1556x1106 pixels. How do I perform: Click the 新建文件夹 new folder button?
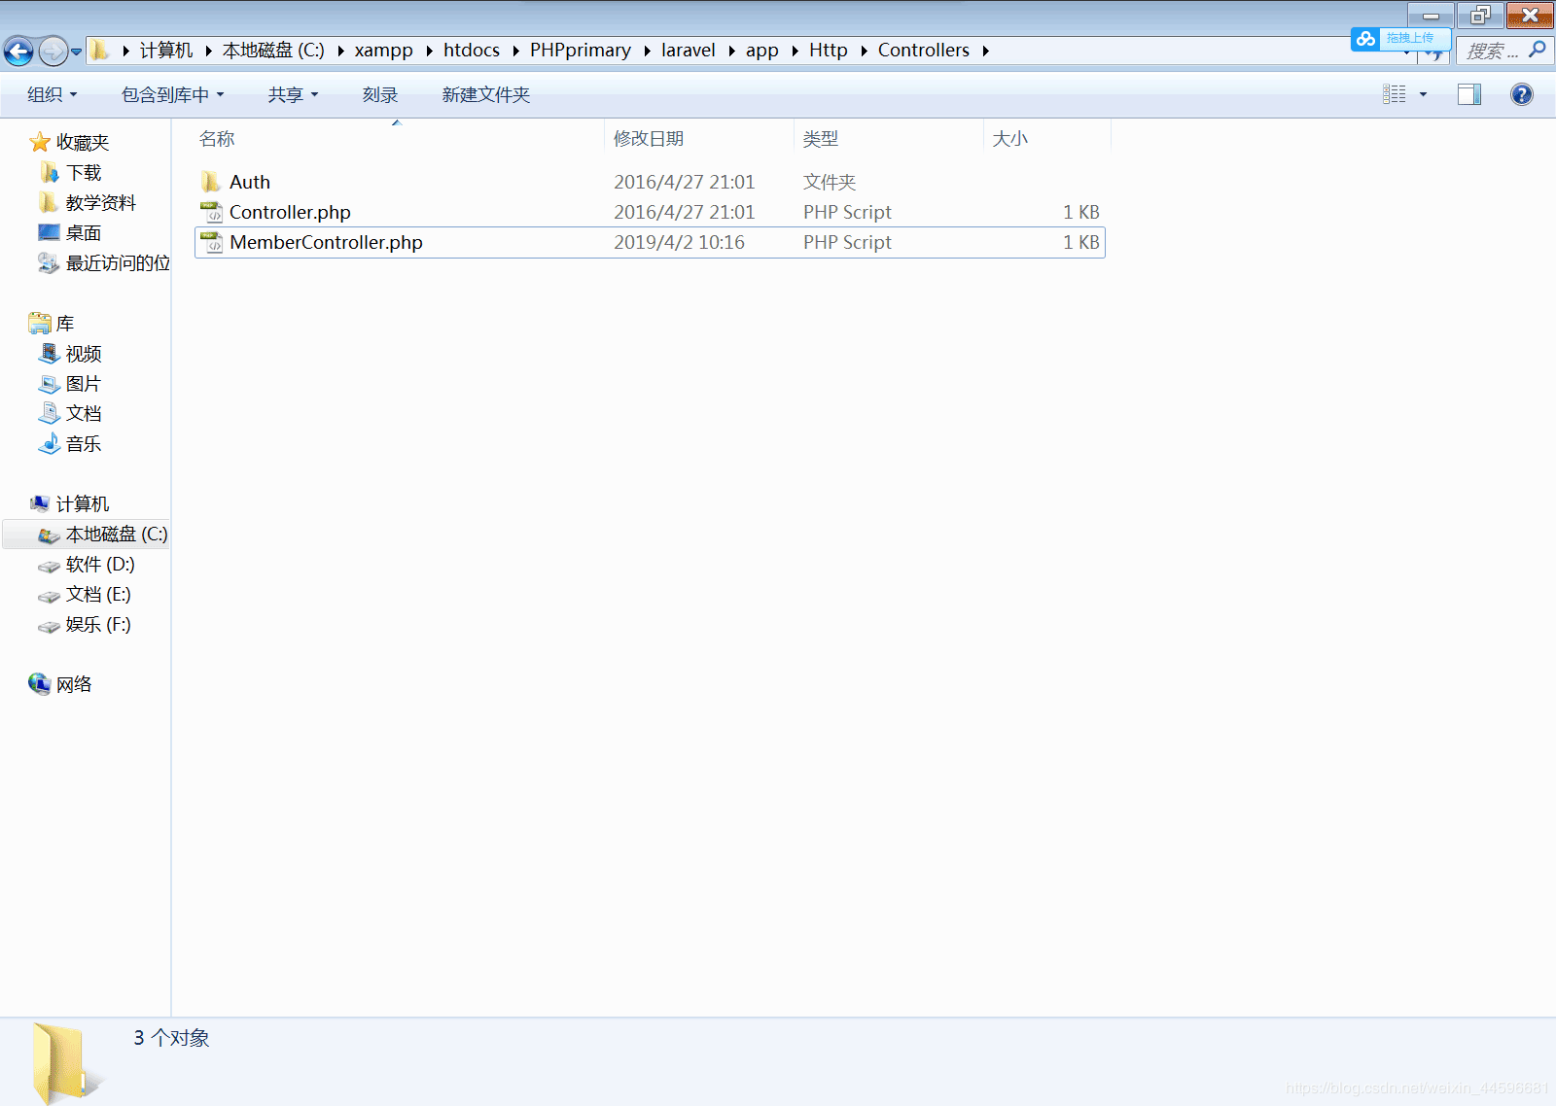click(x=485, y=94)
